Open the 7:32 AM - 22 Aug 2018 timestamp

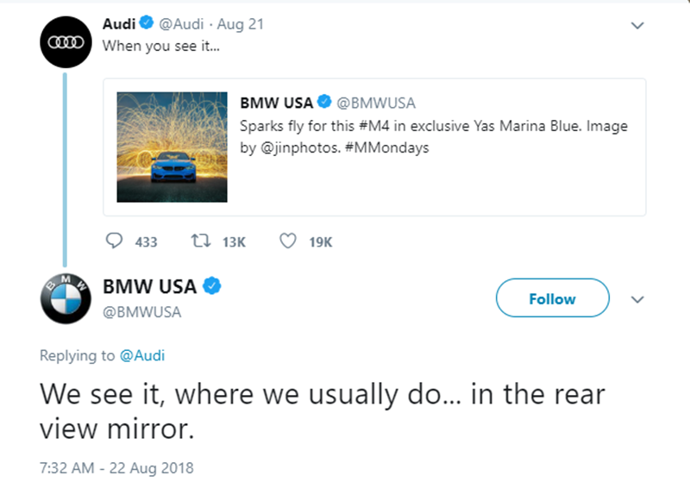tap(116, 468)
